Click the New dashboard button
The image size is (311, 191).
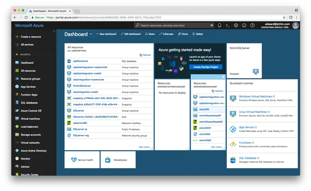(x=106, y=34)
